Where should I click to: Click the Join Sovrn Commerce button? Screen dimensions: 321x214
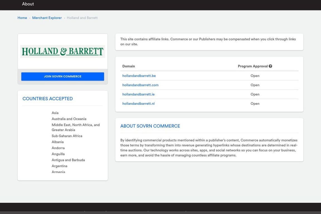pyautogui.click(x=63, y=76)
